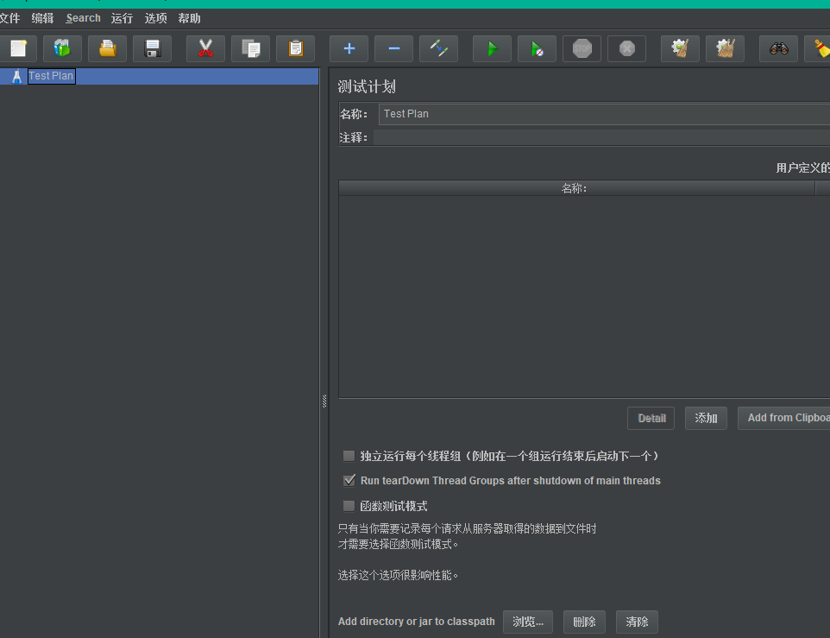
Task: Click the 删除 classpath button
Action: coord(584,622)
